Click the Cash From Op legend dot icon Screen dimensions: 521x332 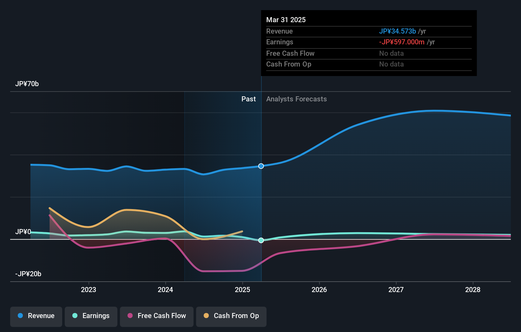pyautogui.click(x=206, y=316)
